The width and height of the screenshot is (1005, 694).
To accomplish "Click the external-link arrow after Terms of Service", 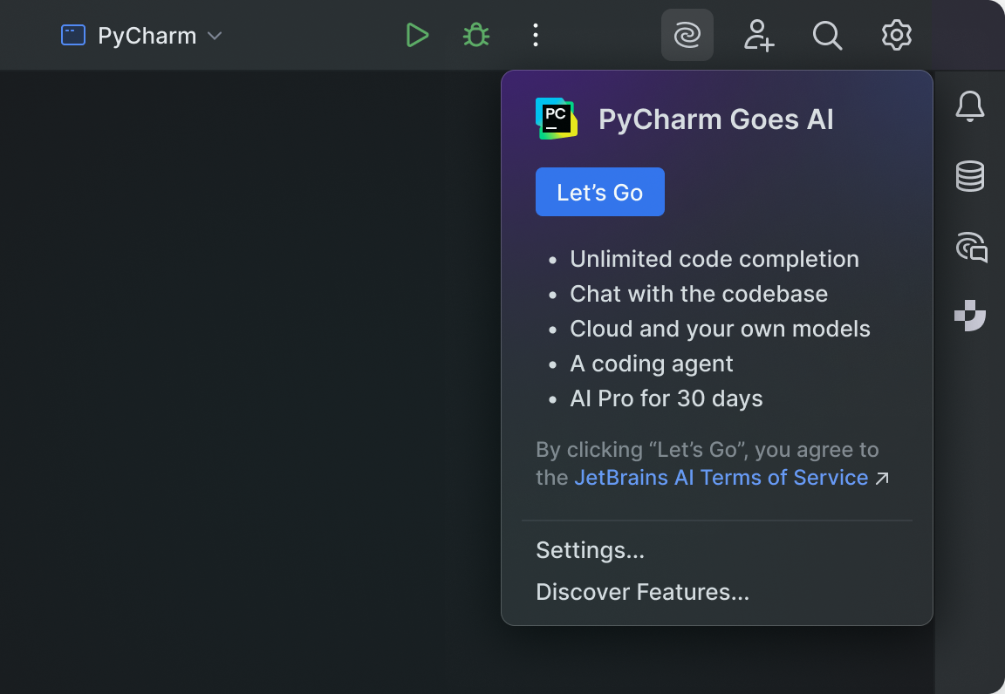I will point(882,478).
